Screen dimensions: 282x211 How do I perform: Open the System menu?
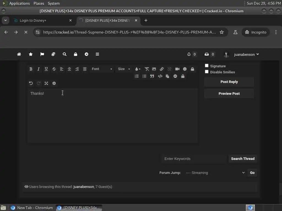(54, 3)
